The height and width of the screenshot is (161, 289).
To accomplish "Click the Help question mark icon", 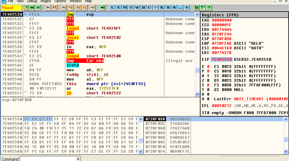I will coord(209,7).
